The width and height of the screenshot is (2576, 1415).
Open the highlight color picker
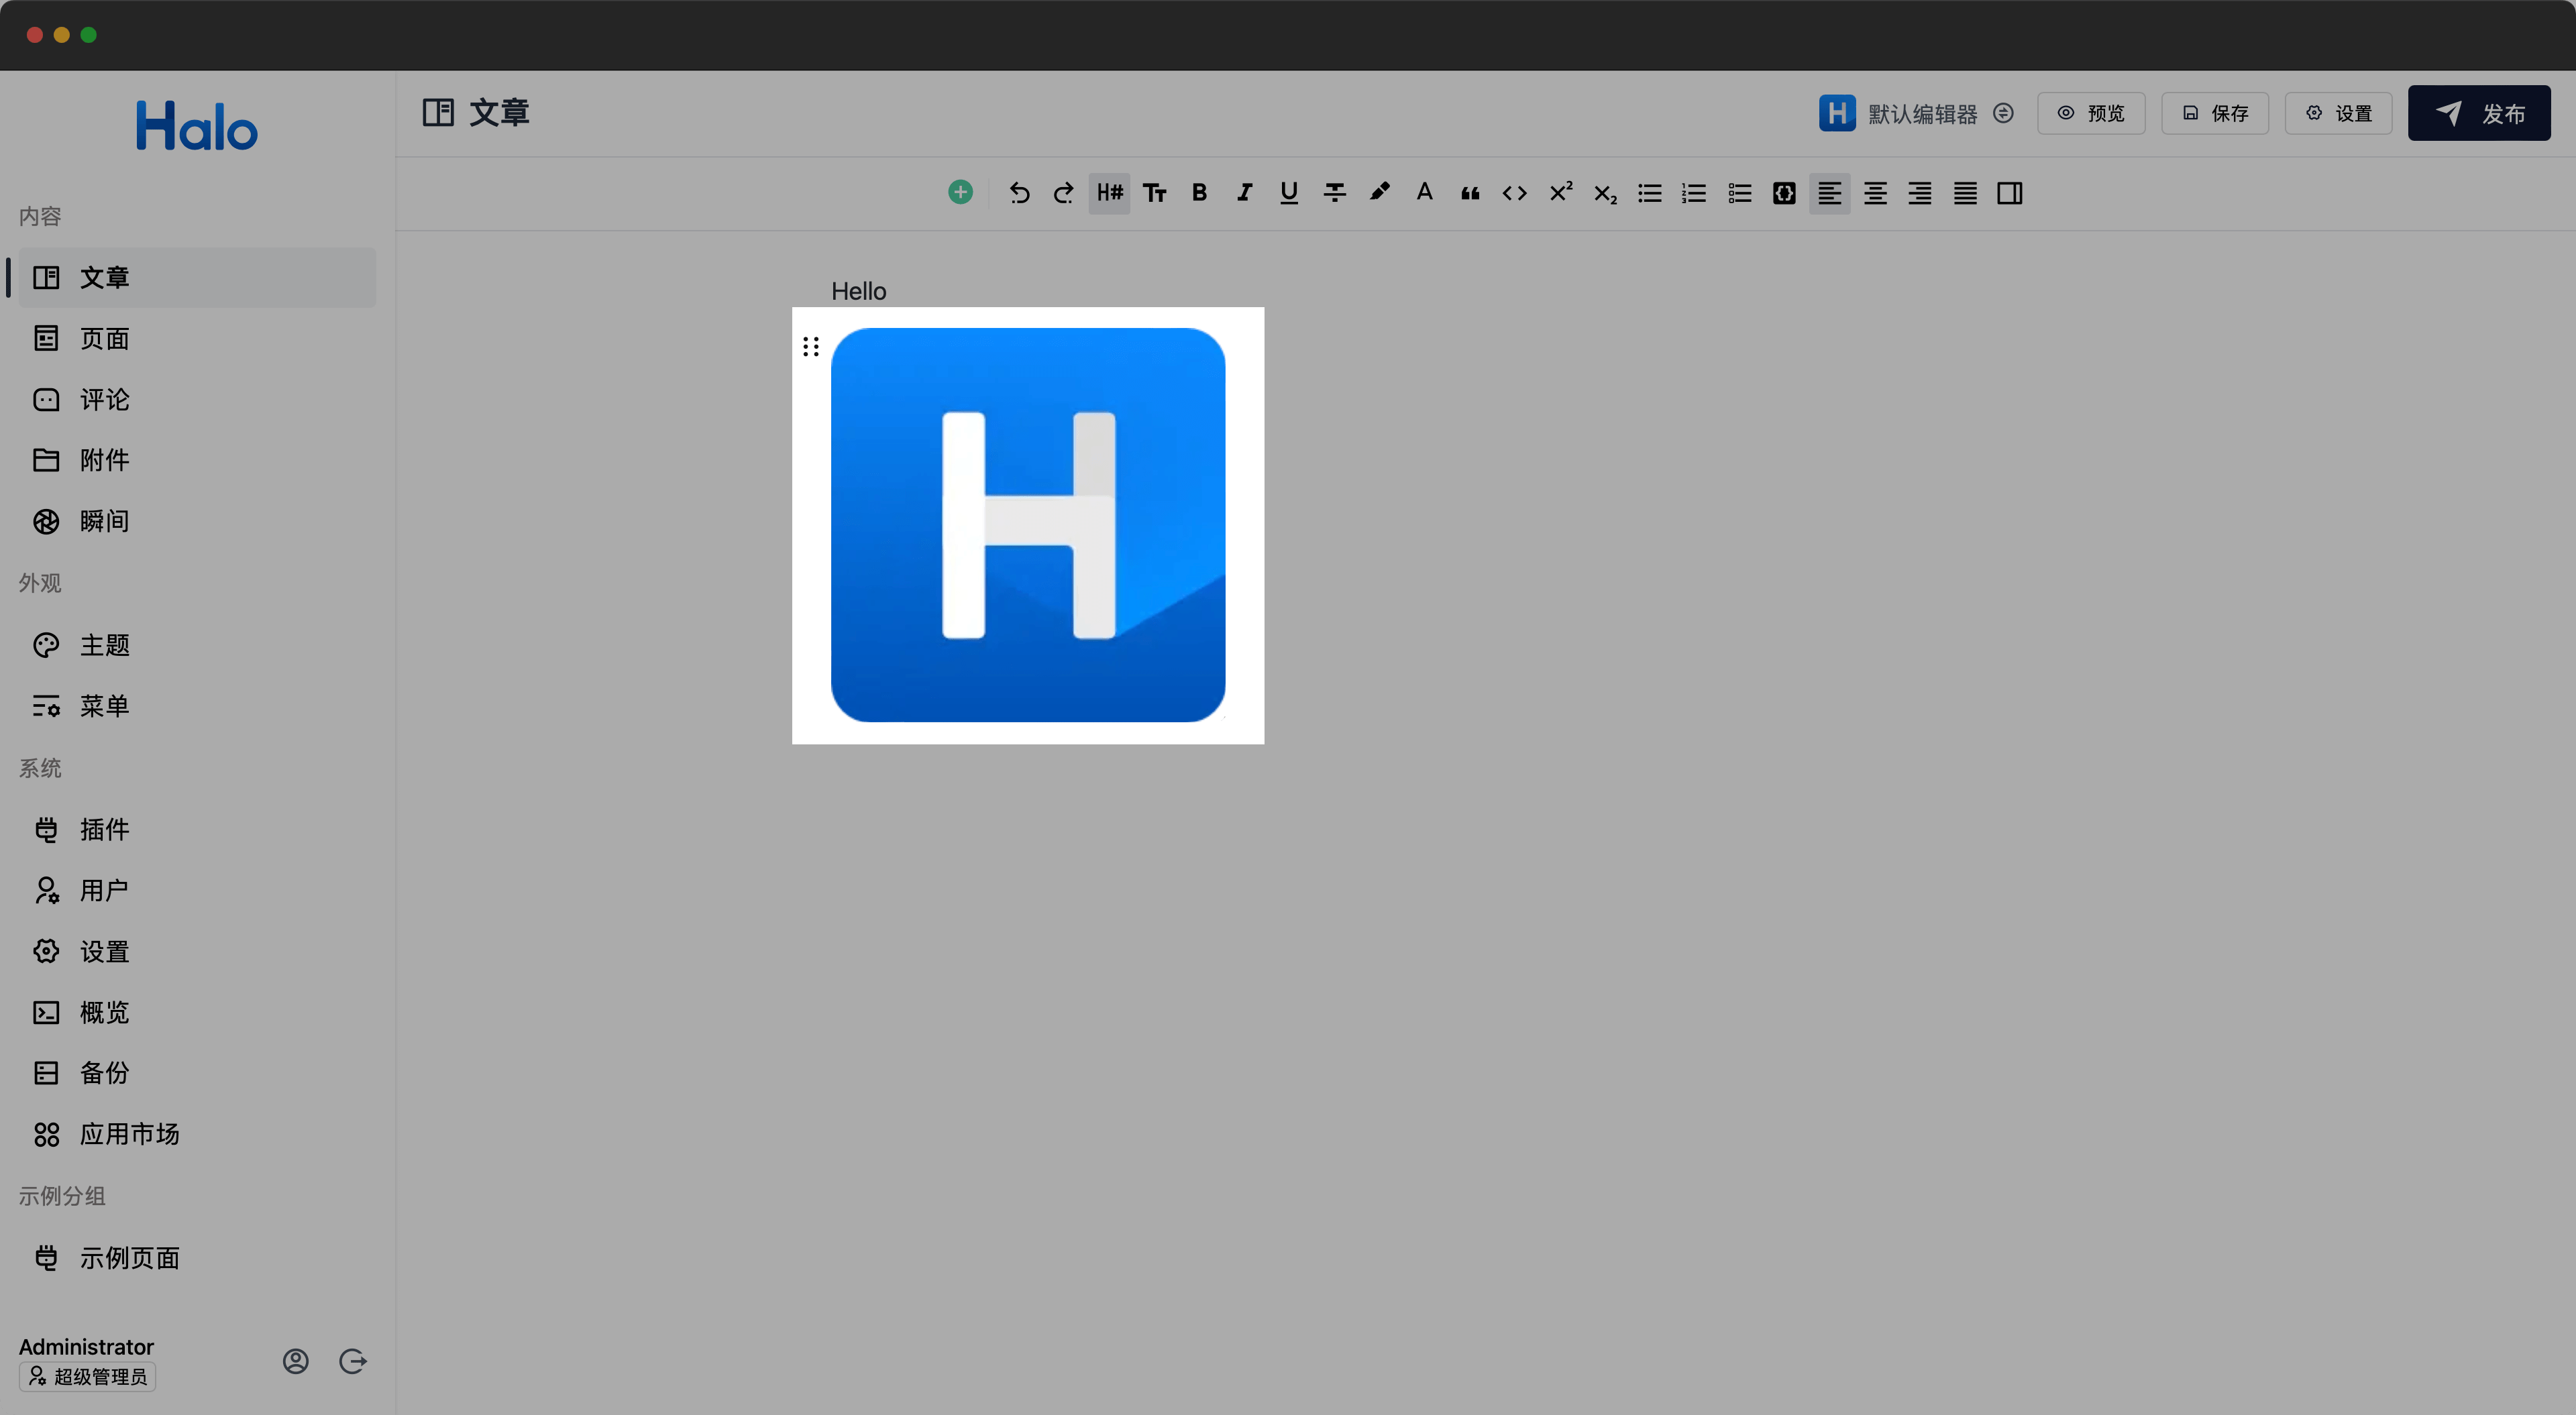pos(1379,193)
